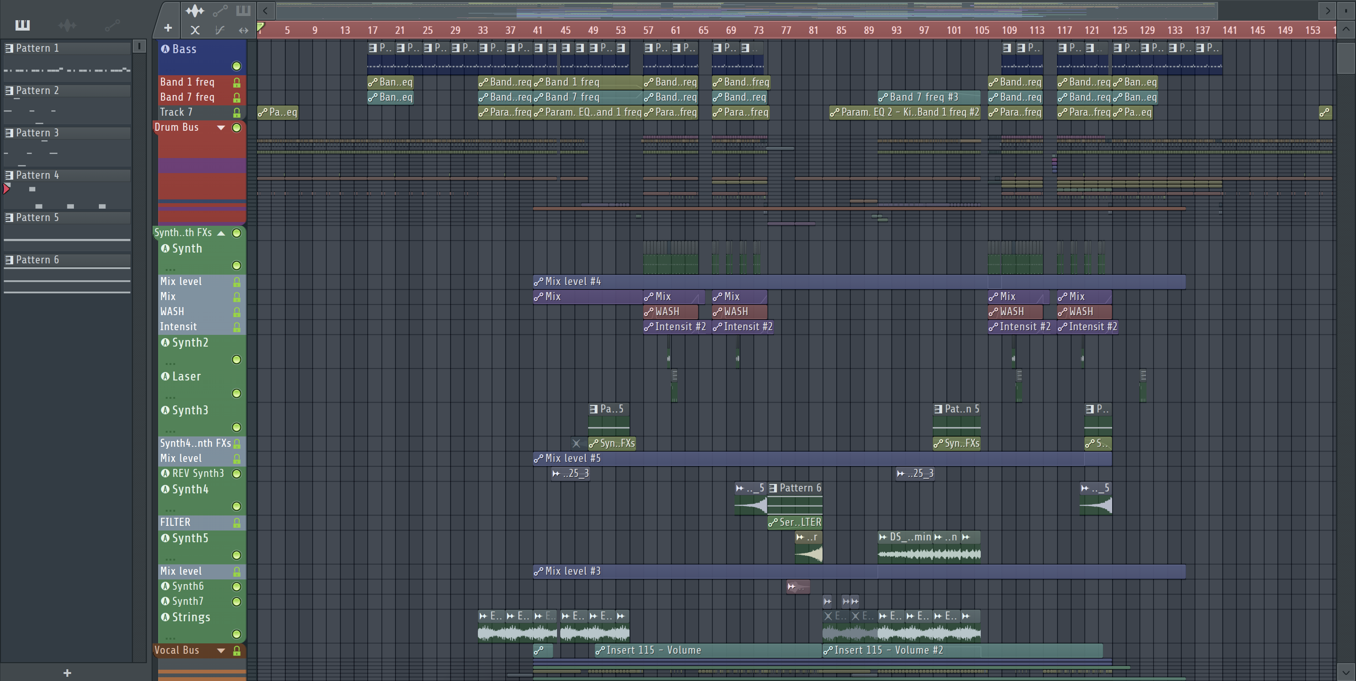1356x681 pixels.
Task: Click the lock icon on FILTER track
Action: (x=237, y=523)
